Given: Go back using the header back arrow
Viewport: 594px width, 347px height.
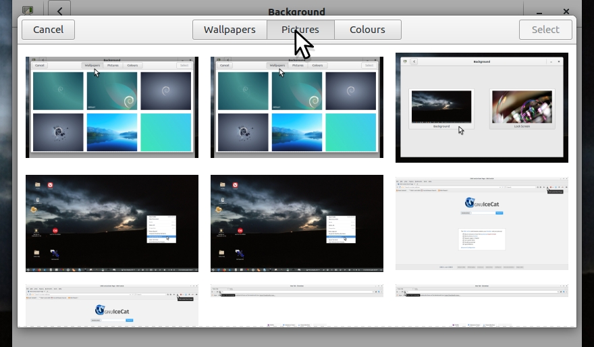Looking at the screenshot, I should coord(60,11).
